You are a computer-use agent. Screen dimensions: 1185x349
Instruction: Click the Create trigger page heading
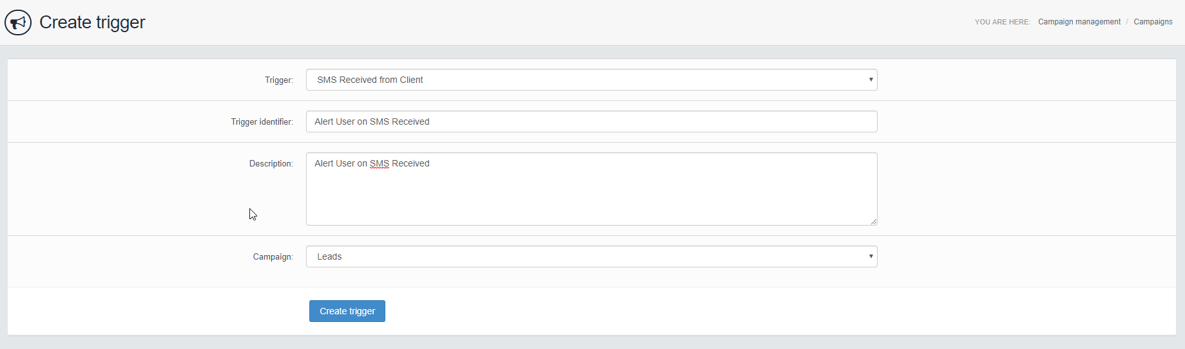click(92, 22)
